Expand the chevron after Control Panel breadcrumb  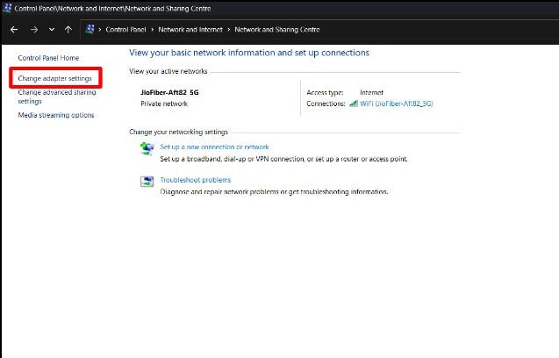(x=152, y=30)
